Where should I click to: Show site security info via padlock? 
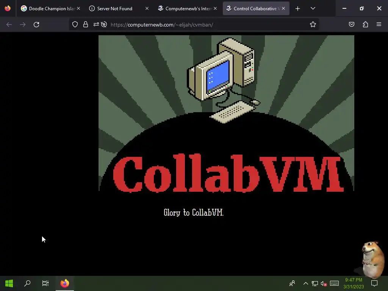tap(86, 24)
